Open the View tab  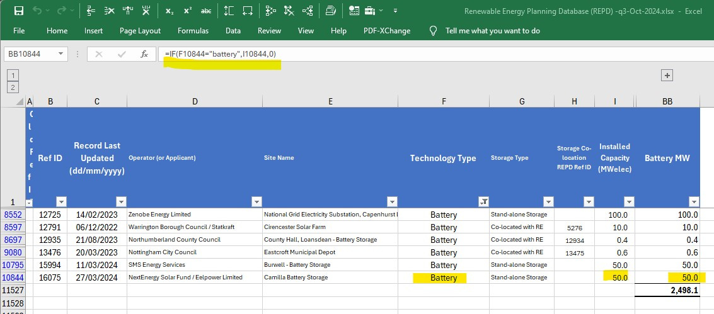[306, 30]
